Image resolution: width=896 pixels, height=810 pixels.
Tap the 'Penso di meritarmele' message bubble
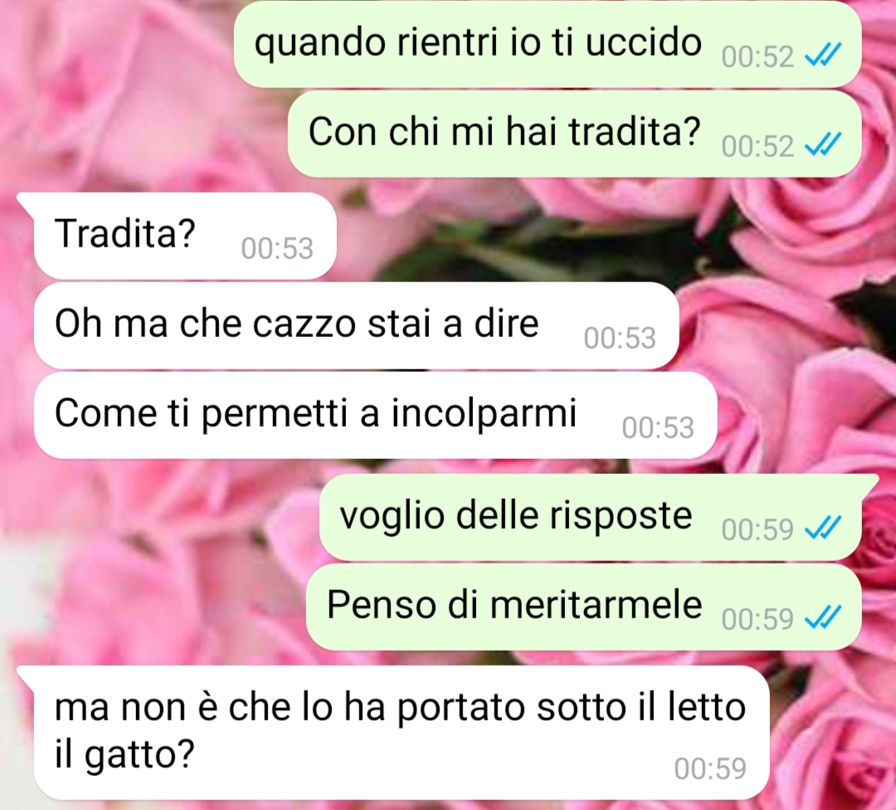(583, 607)
